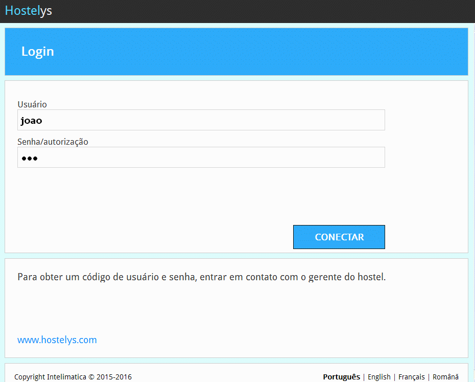
Task: Switch the language to English
Action: pos(379,377)
